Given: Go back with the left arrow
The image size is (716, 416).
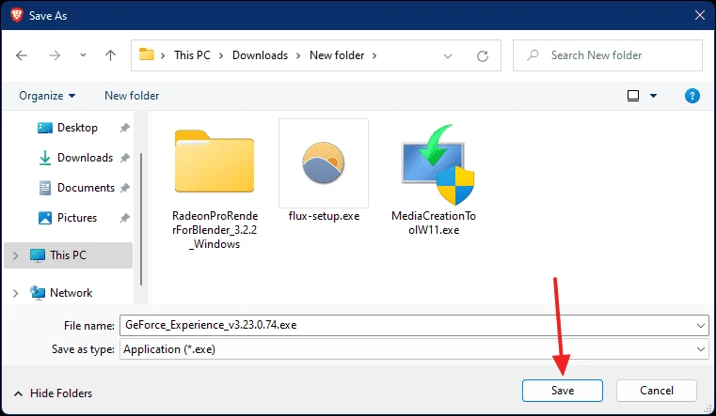Looking at the screenshot, I should tap(22, 55).
